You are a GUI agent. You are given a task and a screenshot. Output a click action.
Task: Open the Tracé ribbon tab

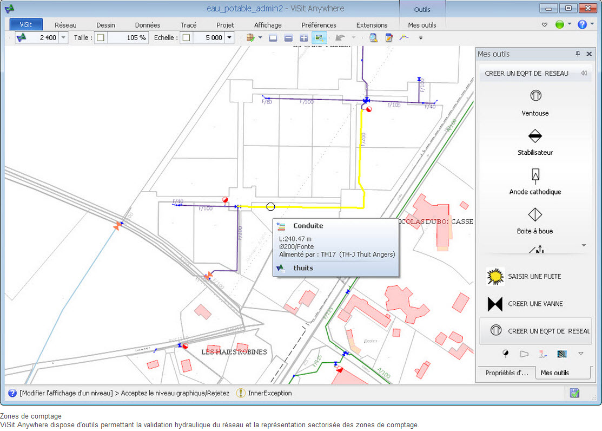click(x=189, y=25)
